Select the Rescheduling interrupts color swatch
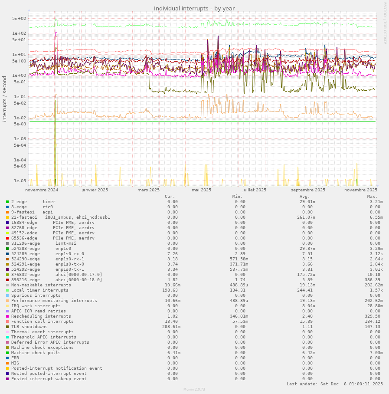The image size is (389, 394). 7,316
